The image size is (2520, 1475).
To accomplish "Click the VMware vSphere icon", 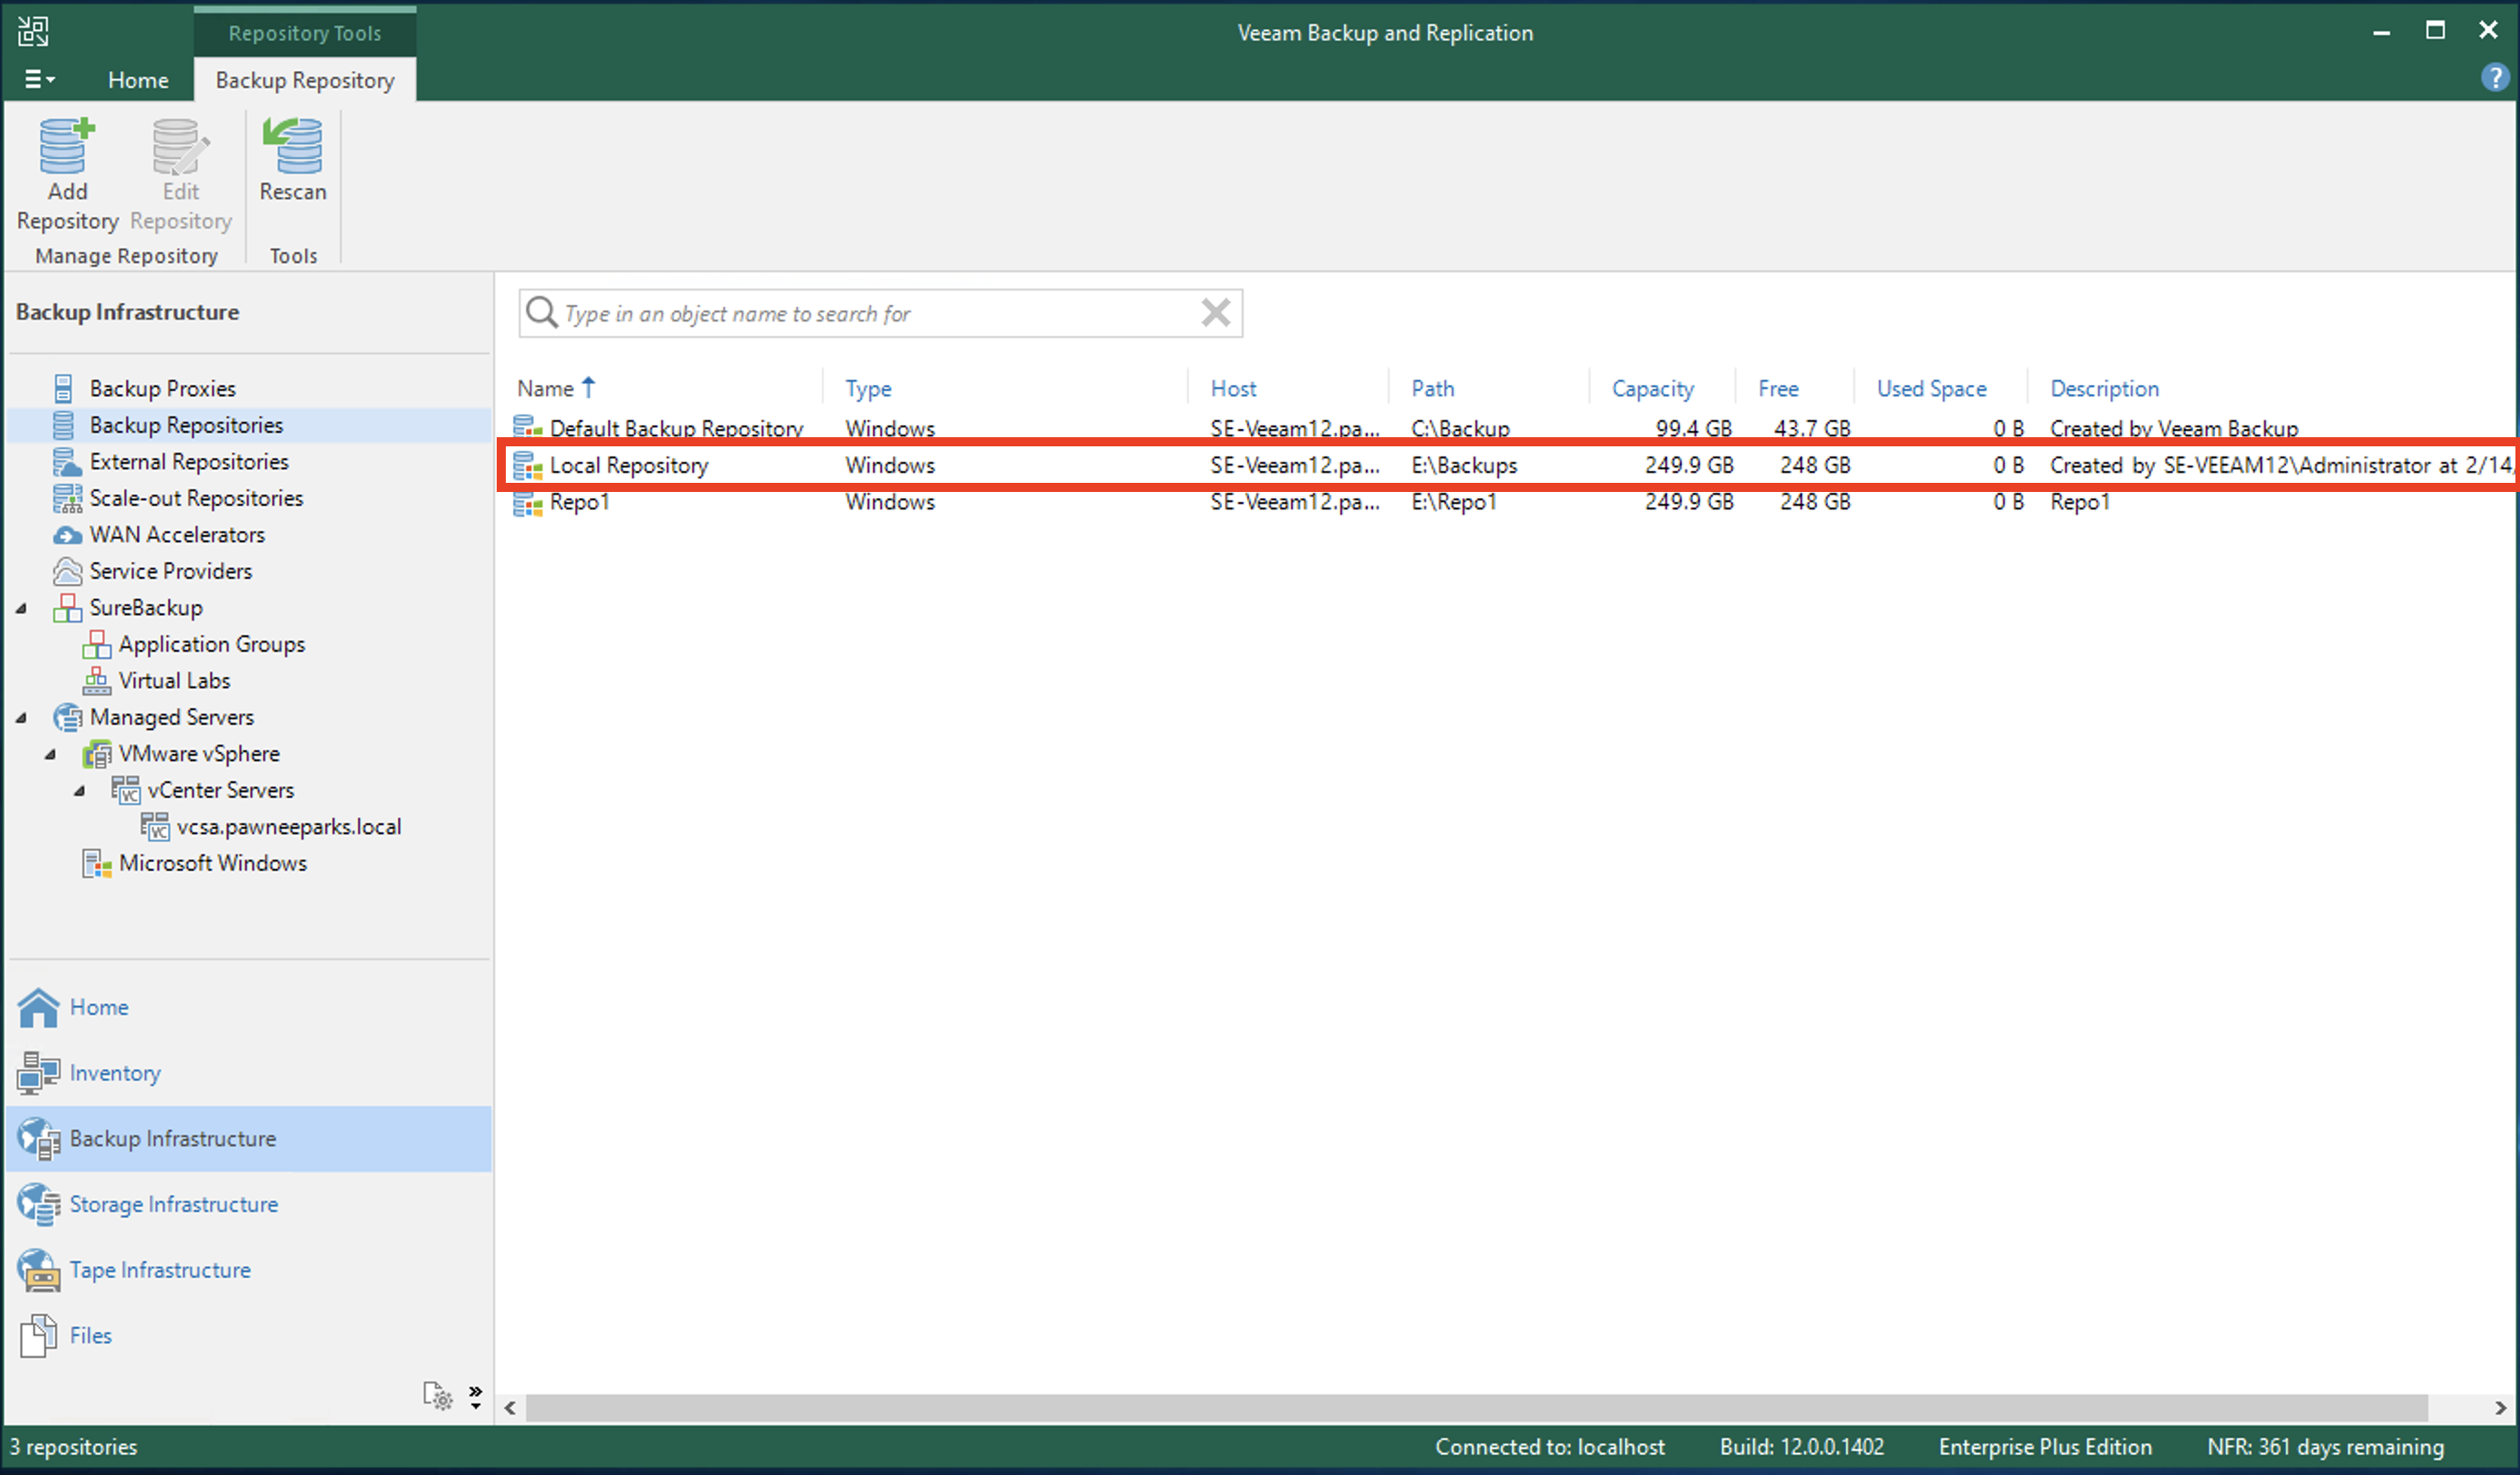I will tap(96, 753).
